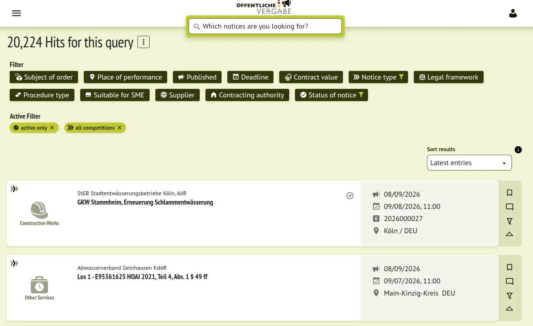Viewport: 533px width, 326px height.
Task: Click the Main-Kinzig-Kreis DEU location text
Action: tap(420, 293)
